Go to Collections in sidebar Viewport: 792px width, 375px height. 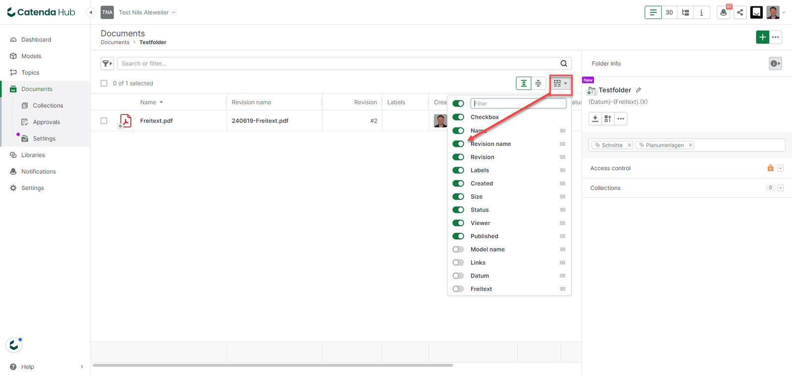point(48,105)
